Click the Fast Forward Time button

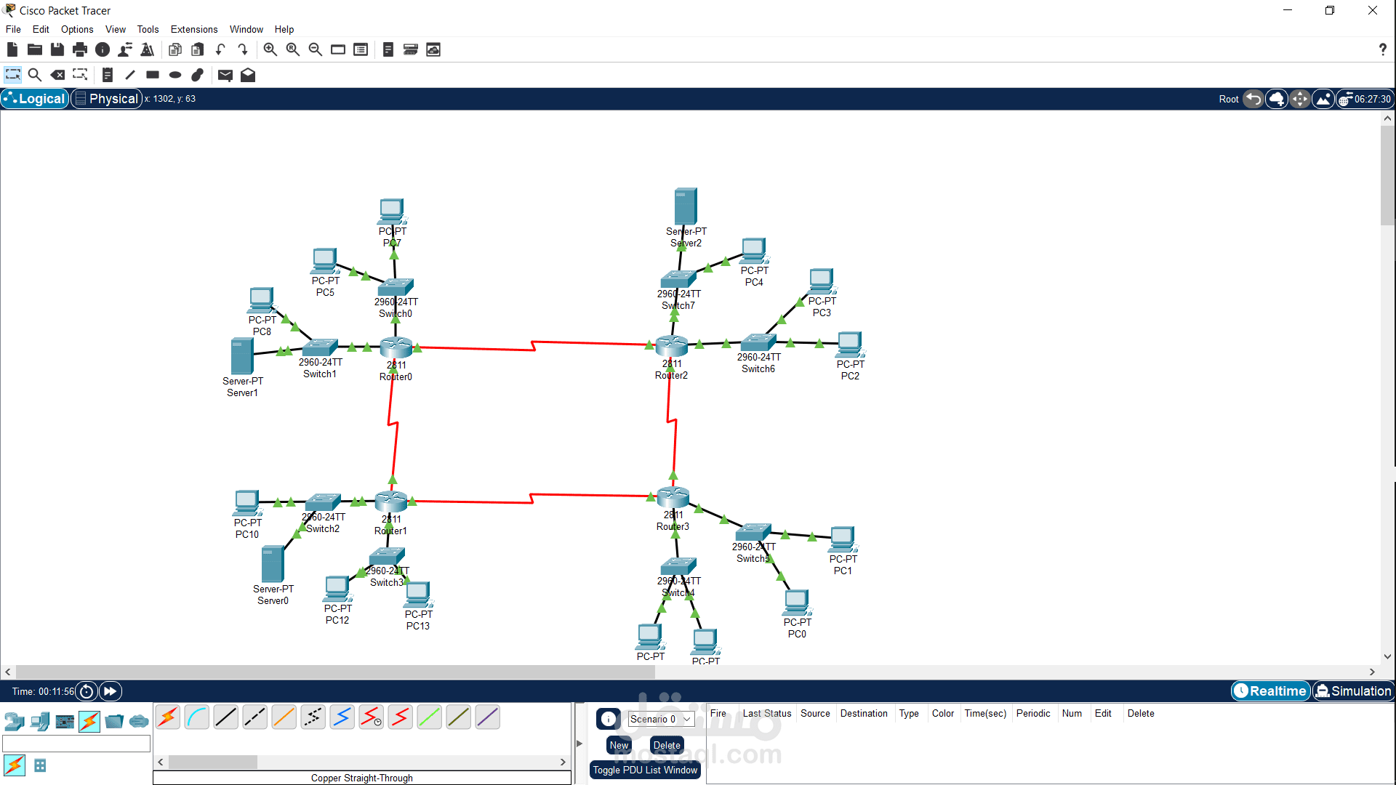tap(111, 691)
